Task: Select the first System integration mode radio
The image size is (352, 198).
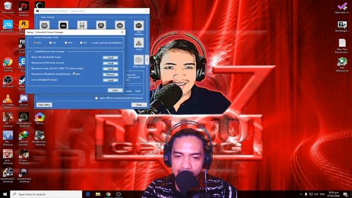Action: pos(35,43)
